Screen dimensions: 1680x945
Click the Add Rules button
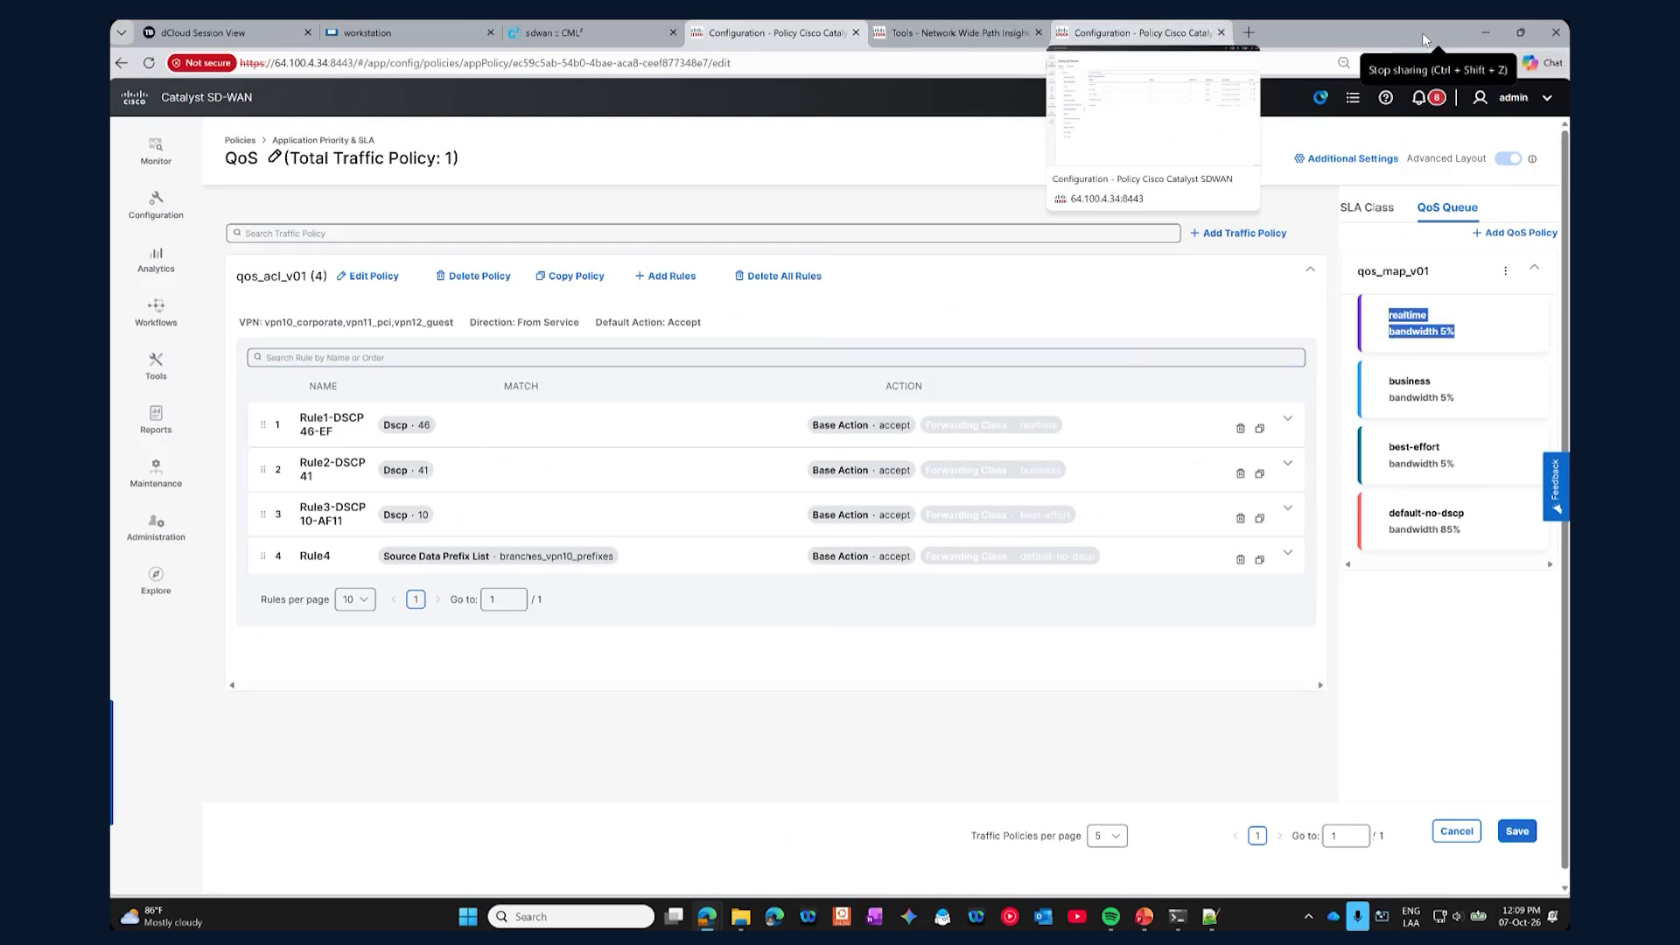[x=665, y=276]
